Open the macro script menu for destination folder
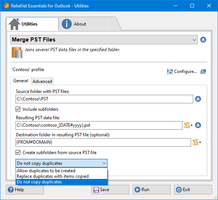Viewport: 218px width, 200px height. [x=197, y=142]
